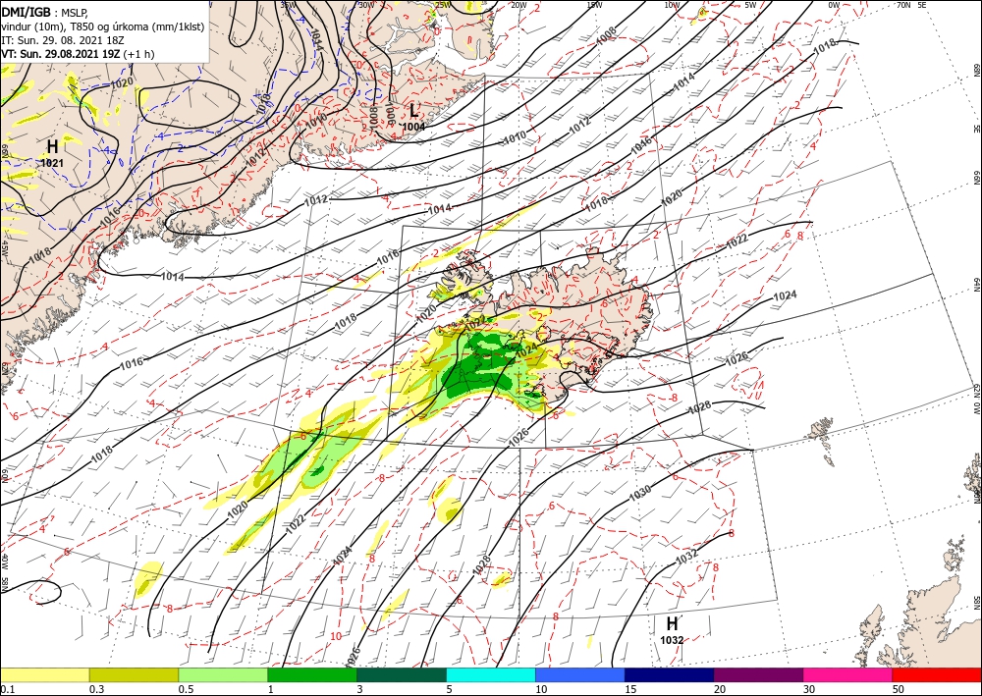Click the 'VT: Sun. 29.08.2021 19Z (+1 h)' line
The image size is (982, 696).
pyautogui.click(x=78, y=54)
